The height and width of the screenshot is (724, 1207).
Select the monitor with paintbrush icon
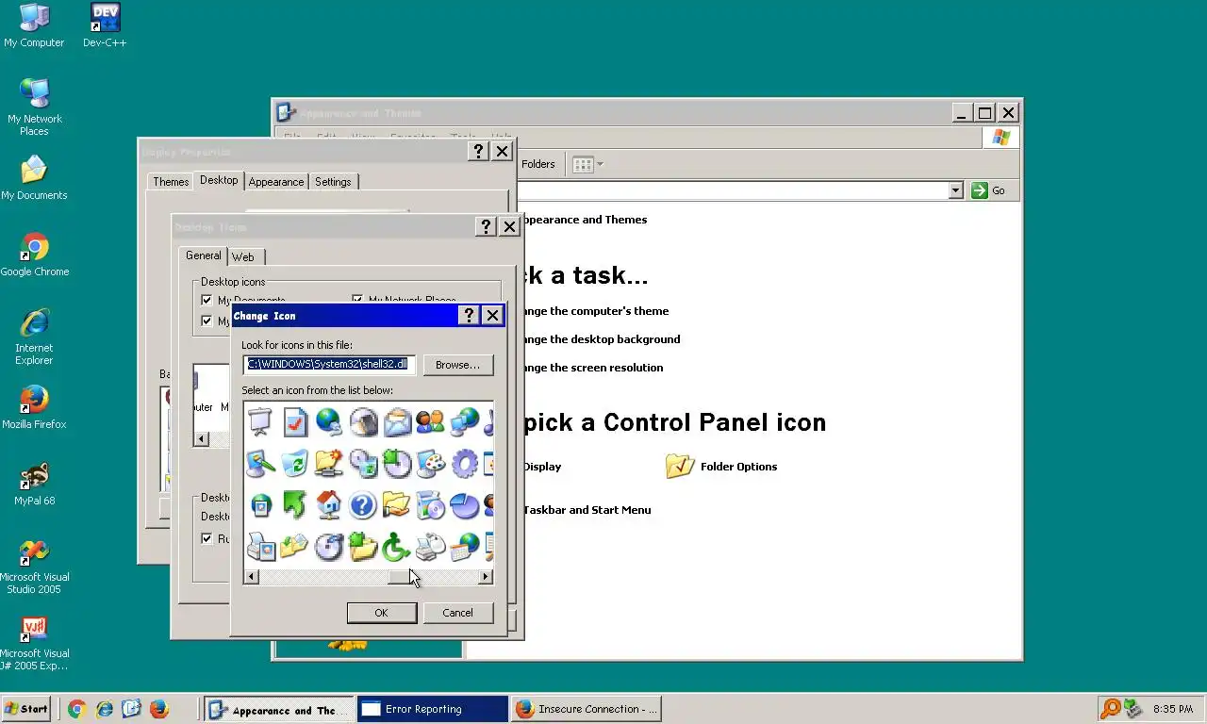(260, 463)
